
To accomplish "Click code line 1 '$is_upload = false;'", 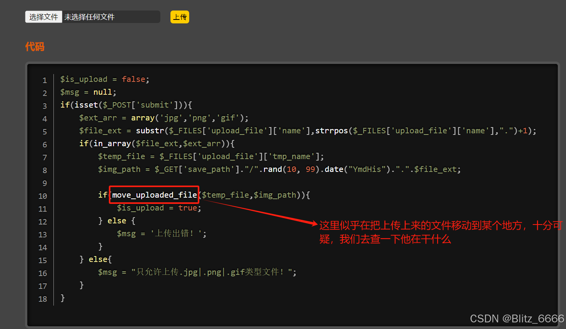I will click(x=105, y=79).
